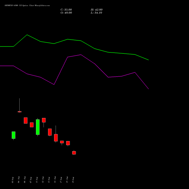Click the 06 Aug date label
Screen dimensions: 189x189
point(25,180)
